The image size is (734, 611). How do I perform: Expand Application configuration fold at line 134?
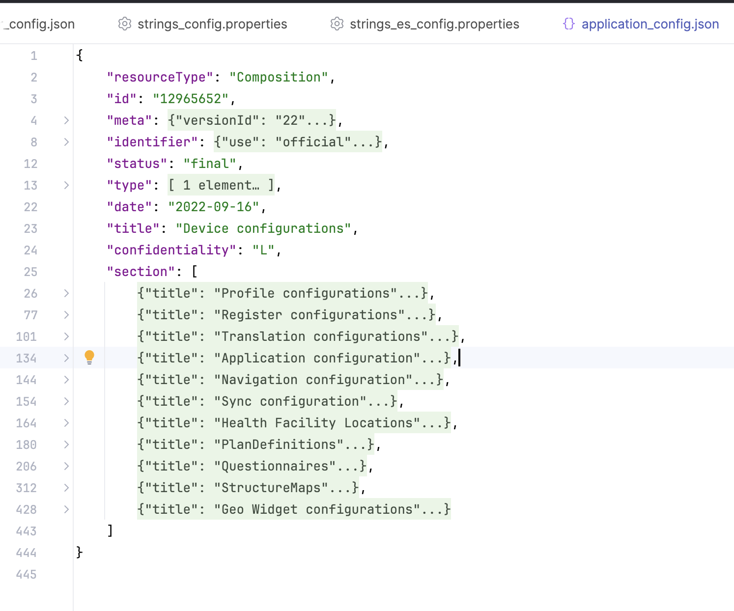tap(66, 358)
